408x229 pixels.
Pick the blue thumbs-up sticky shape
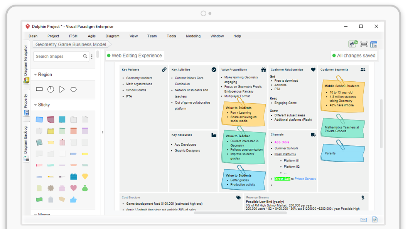(x=73, y=199)
